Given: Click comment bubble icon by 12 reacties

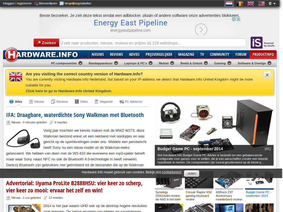Looking at the screenshot, I should click(45, 198).
